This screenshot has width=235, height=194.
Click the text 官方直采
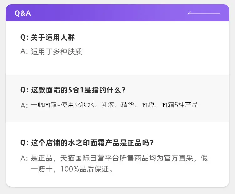point(179,158)
